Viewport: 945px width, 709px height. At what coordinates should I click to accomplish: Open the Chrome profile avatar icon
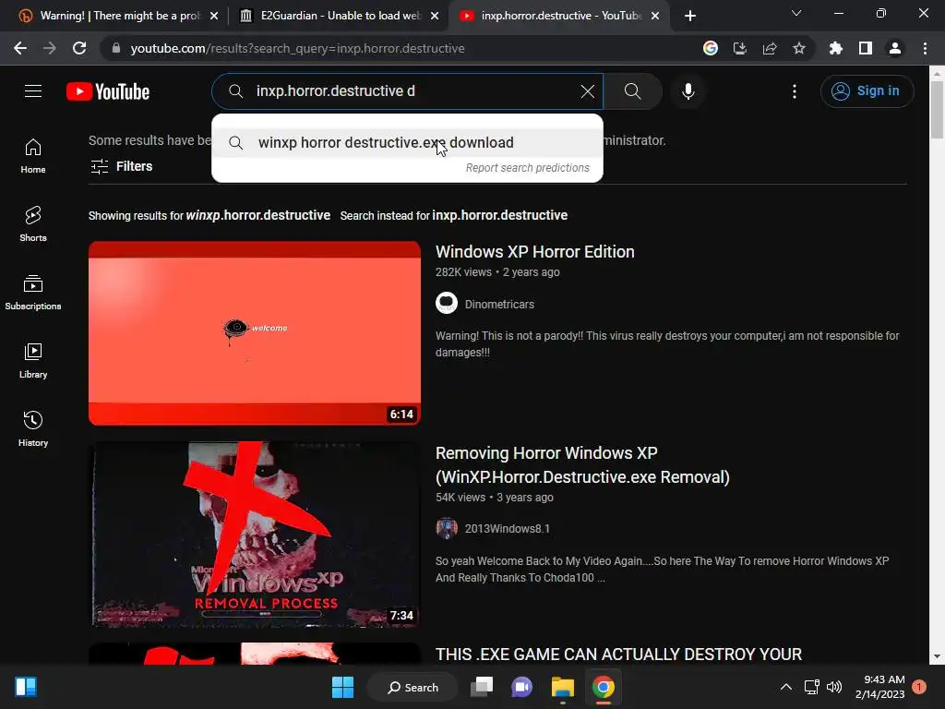pos(895,48)
